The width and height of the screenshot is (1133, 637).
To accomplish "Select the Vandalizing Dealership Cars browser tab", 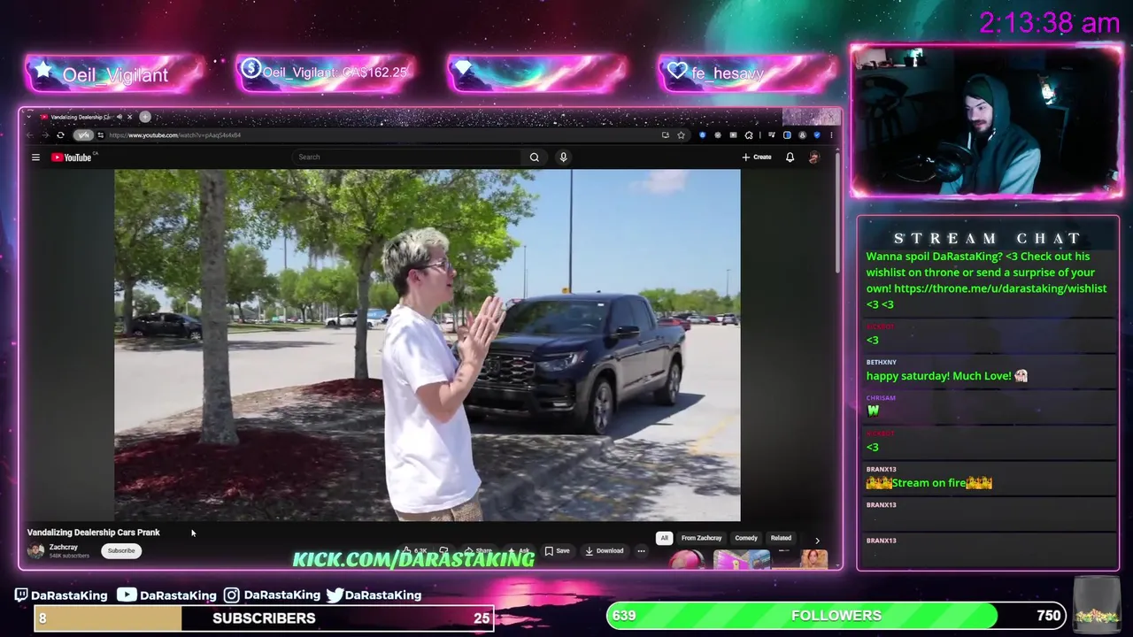I will pyautogui.click(x=81, y=117).
